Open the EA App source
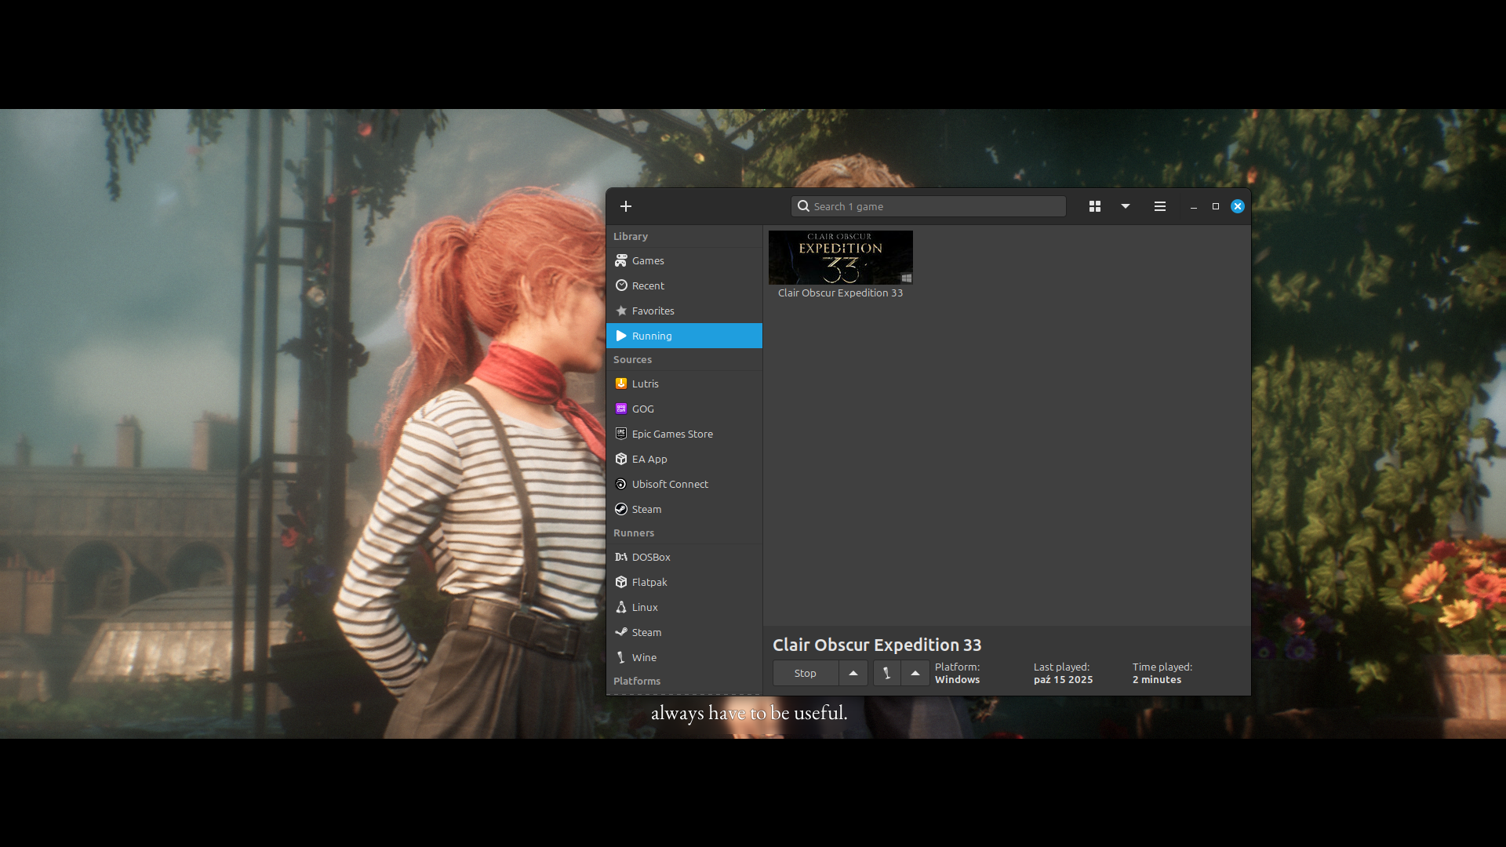This screenshot has width=1506, height=847. point(649,459)
